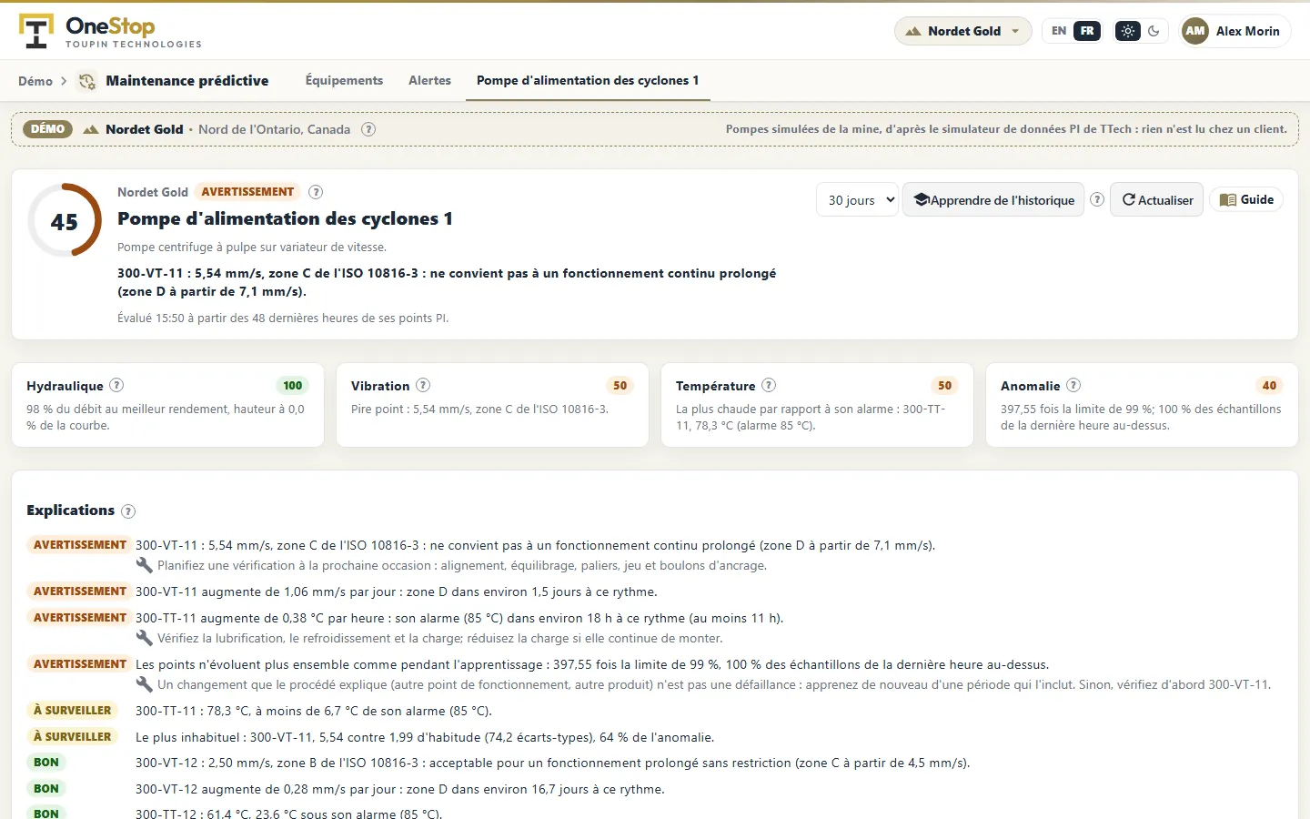Screen dimensions: 1310x819
Task: Select the dark theme moon icon
Action: coord(1154,31)
